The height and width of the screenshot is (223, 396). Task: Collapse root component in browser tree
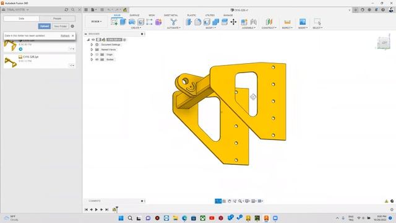pyautogui.click(x=88, y=40)
